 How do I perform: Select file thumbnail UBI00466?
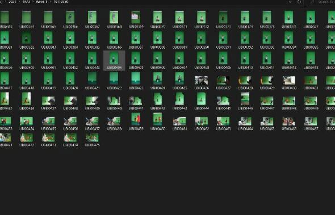(x=289, y=122)
